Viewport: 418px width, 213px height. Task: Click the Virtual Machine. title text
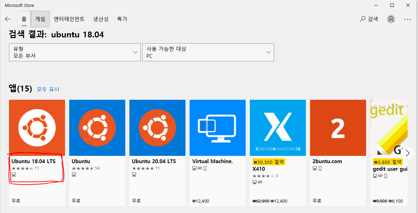click(x=212, y=161)
